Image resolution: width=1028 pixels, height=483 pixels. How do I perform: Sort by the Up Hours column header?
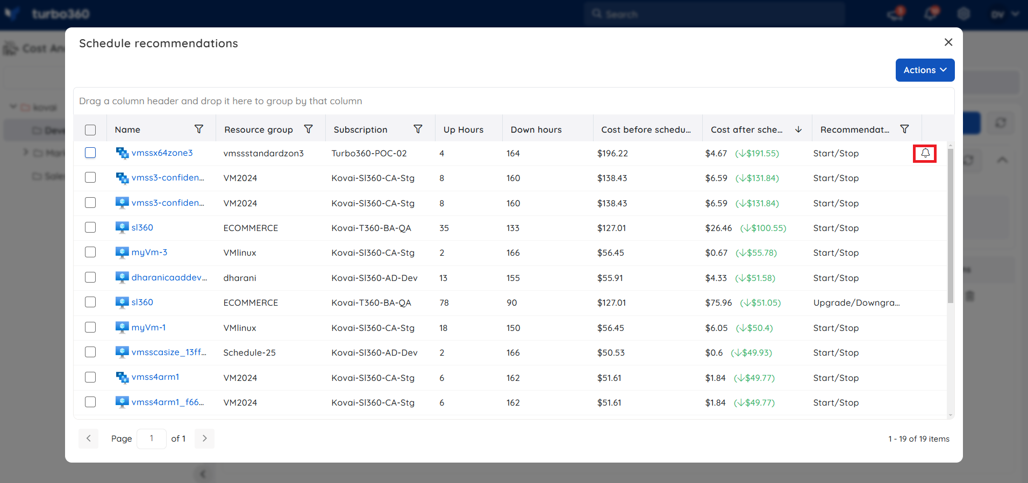pos(463,129)
